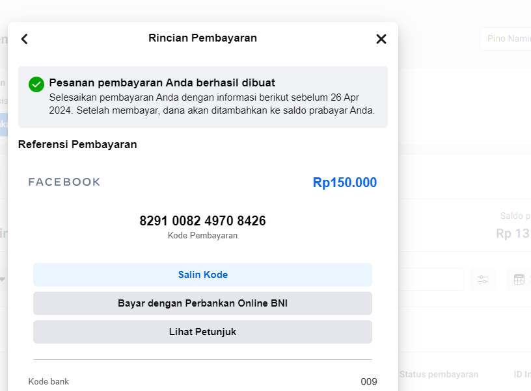Open the Pino Nami account selector
531x391 pixels.
tap(506, 39)
